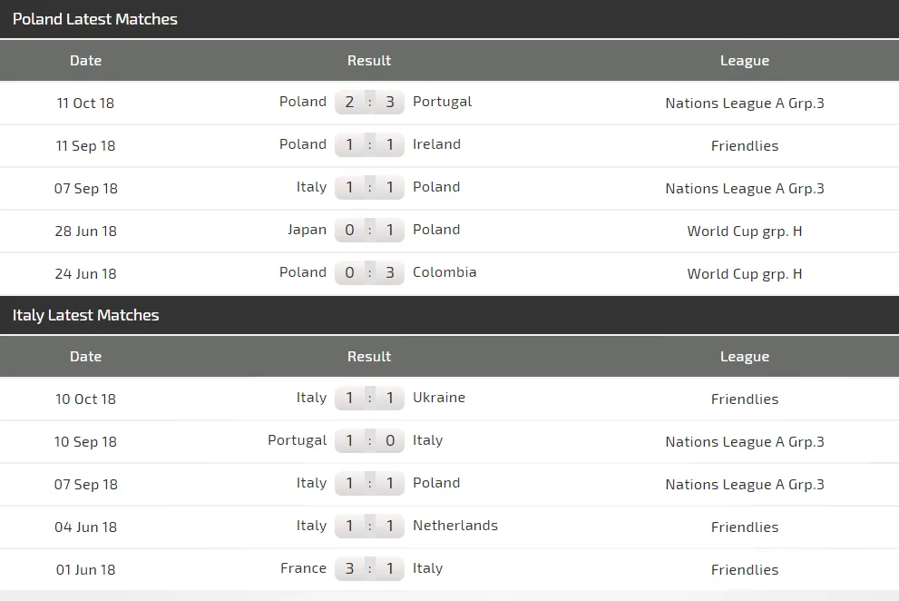This screenshot has width=899, height=601.
Task: Click Portugal in Poland's 11 Oct match
Action: click(442, 102)
